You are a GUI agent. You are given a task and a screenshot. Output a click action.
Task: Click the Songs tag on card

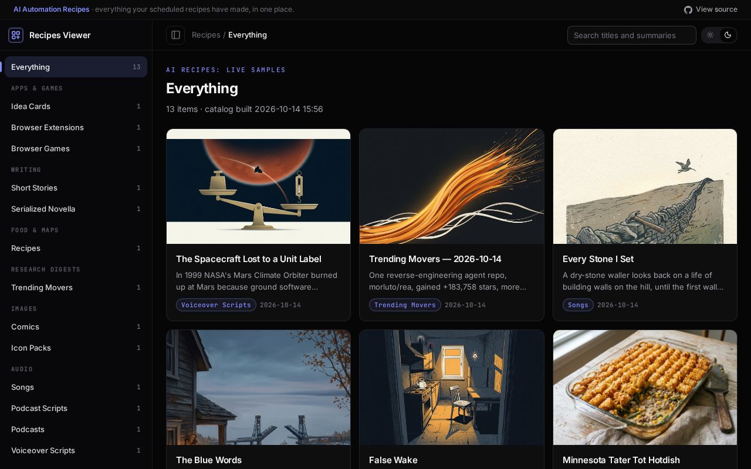[578, 305]
